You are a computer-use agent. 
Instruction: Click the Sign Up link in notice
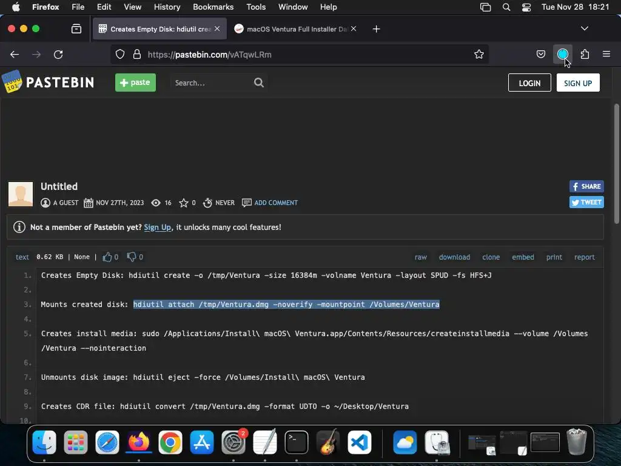(x=157, y=227)
